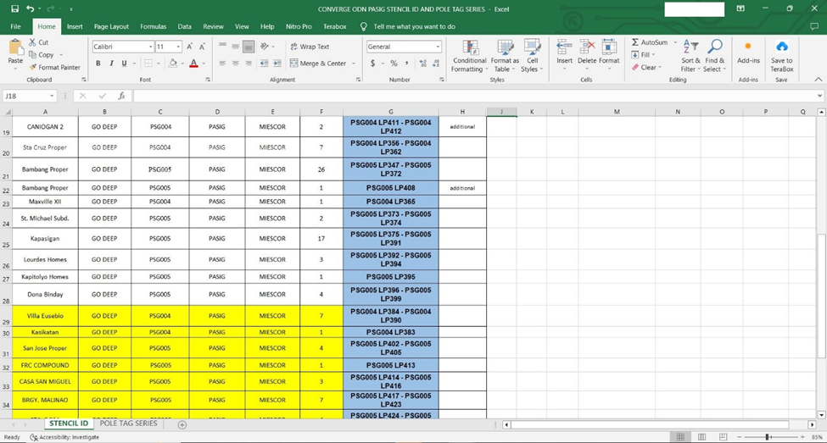
Task: Open Sort & Filter menu
Action: (x=690, y=56)
